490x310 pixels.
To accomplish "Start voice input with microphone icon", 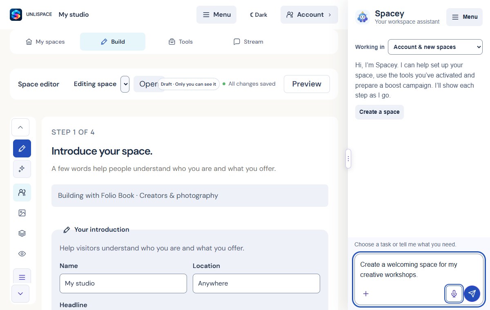I will click(x=454, y=294).
